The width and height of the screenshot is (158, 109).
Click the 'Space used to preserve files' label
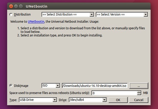pyautogui.click(x=49, y=93)
